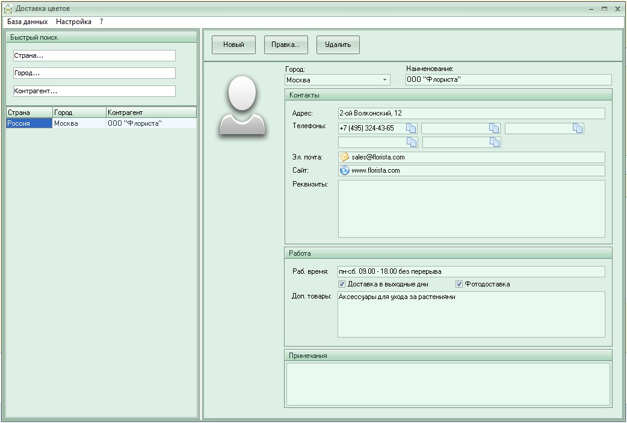Image resolution: width=627 pixels, height=423 pixels.
Task: Click the Новый button
Action: (233, 45)
